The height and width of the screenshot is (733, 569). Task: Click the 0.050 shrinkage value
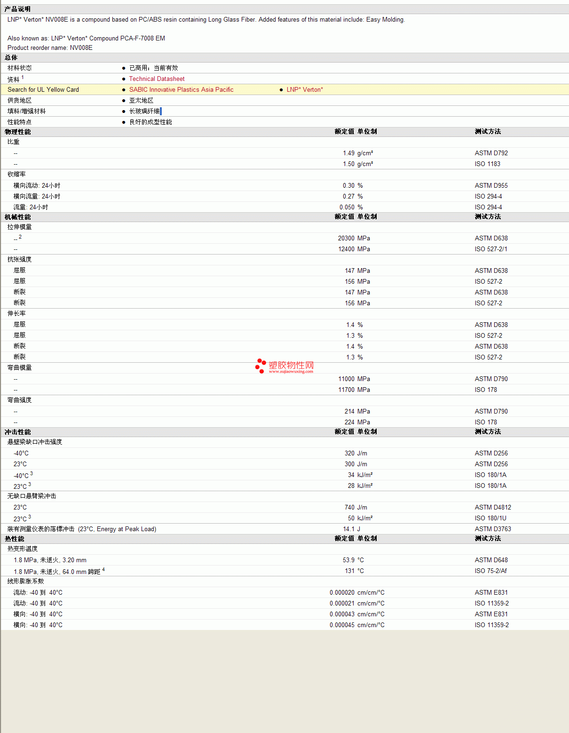tap(347, 207)
